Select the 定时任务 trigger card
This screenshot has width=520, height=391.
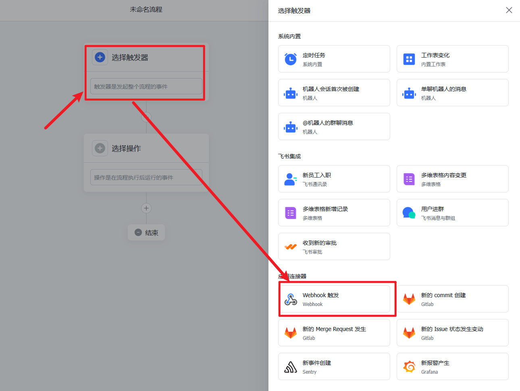click(334, 59)
